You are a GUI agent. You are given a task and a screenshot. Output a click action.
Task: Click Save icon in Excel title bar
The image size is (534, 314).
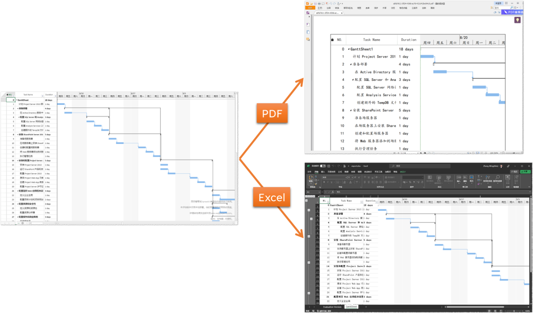coord(328,166)
